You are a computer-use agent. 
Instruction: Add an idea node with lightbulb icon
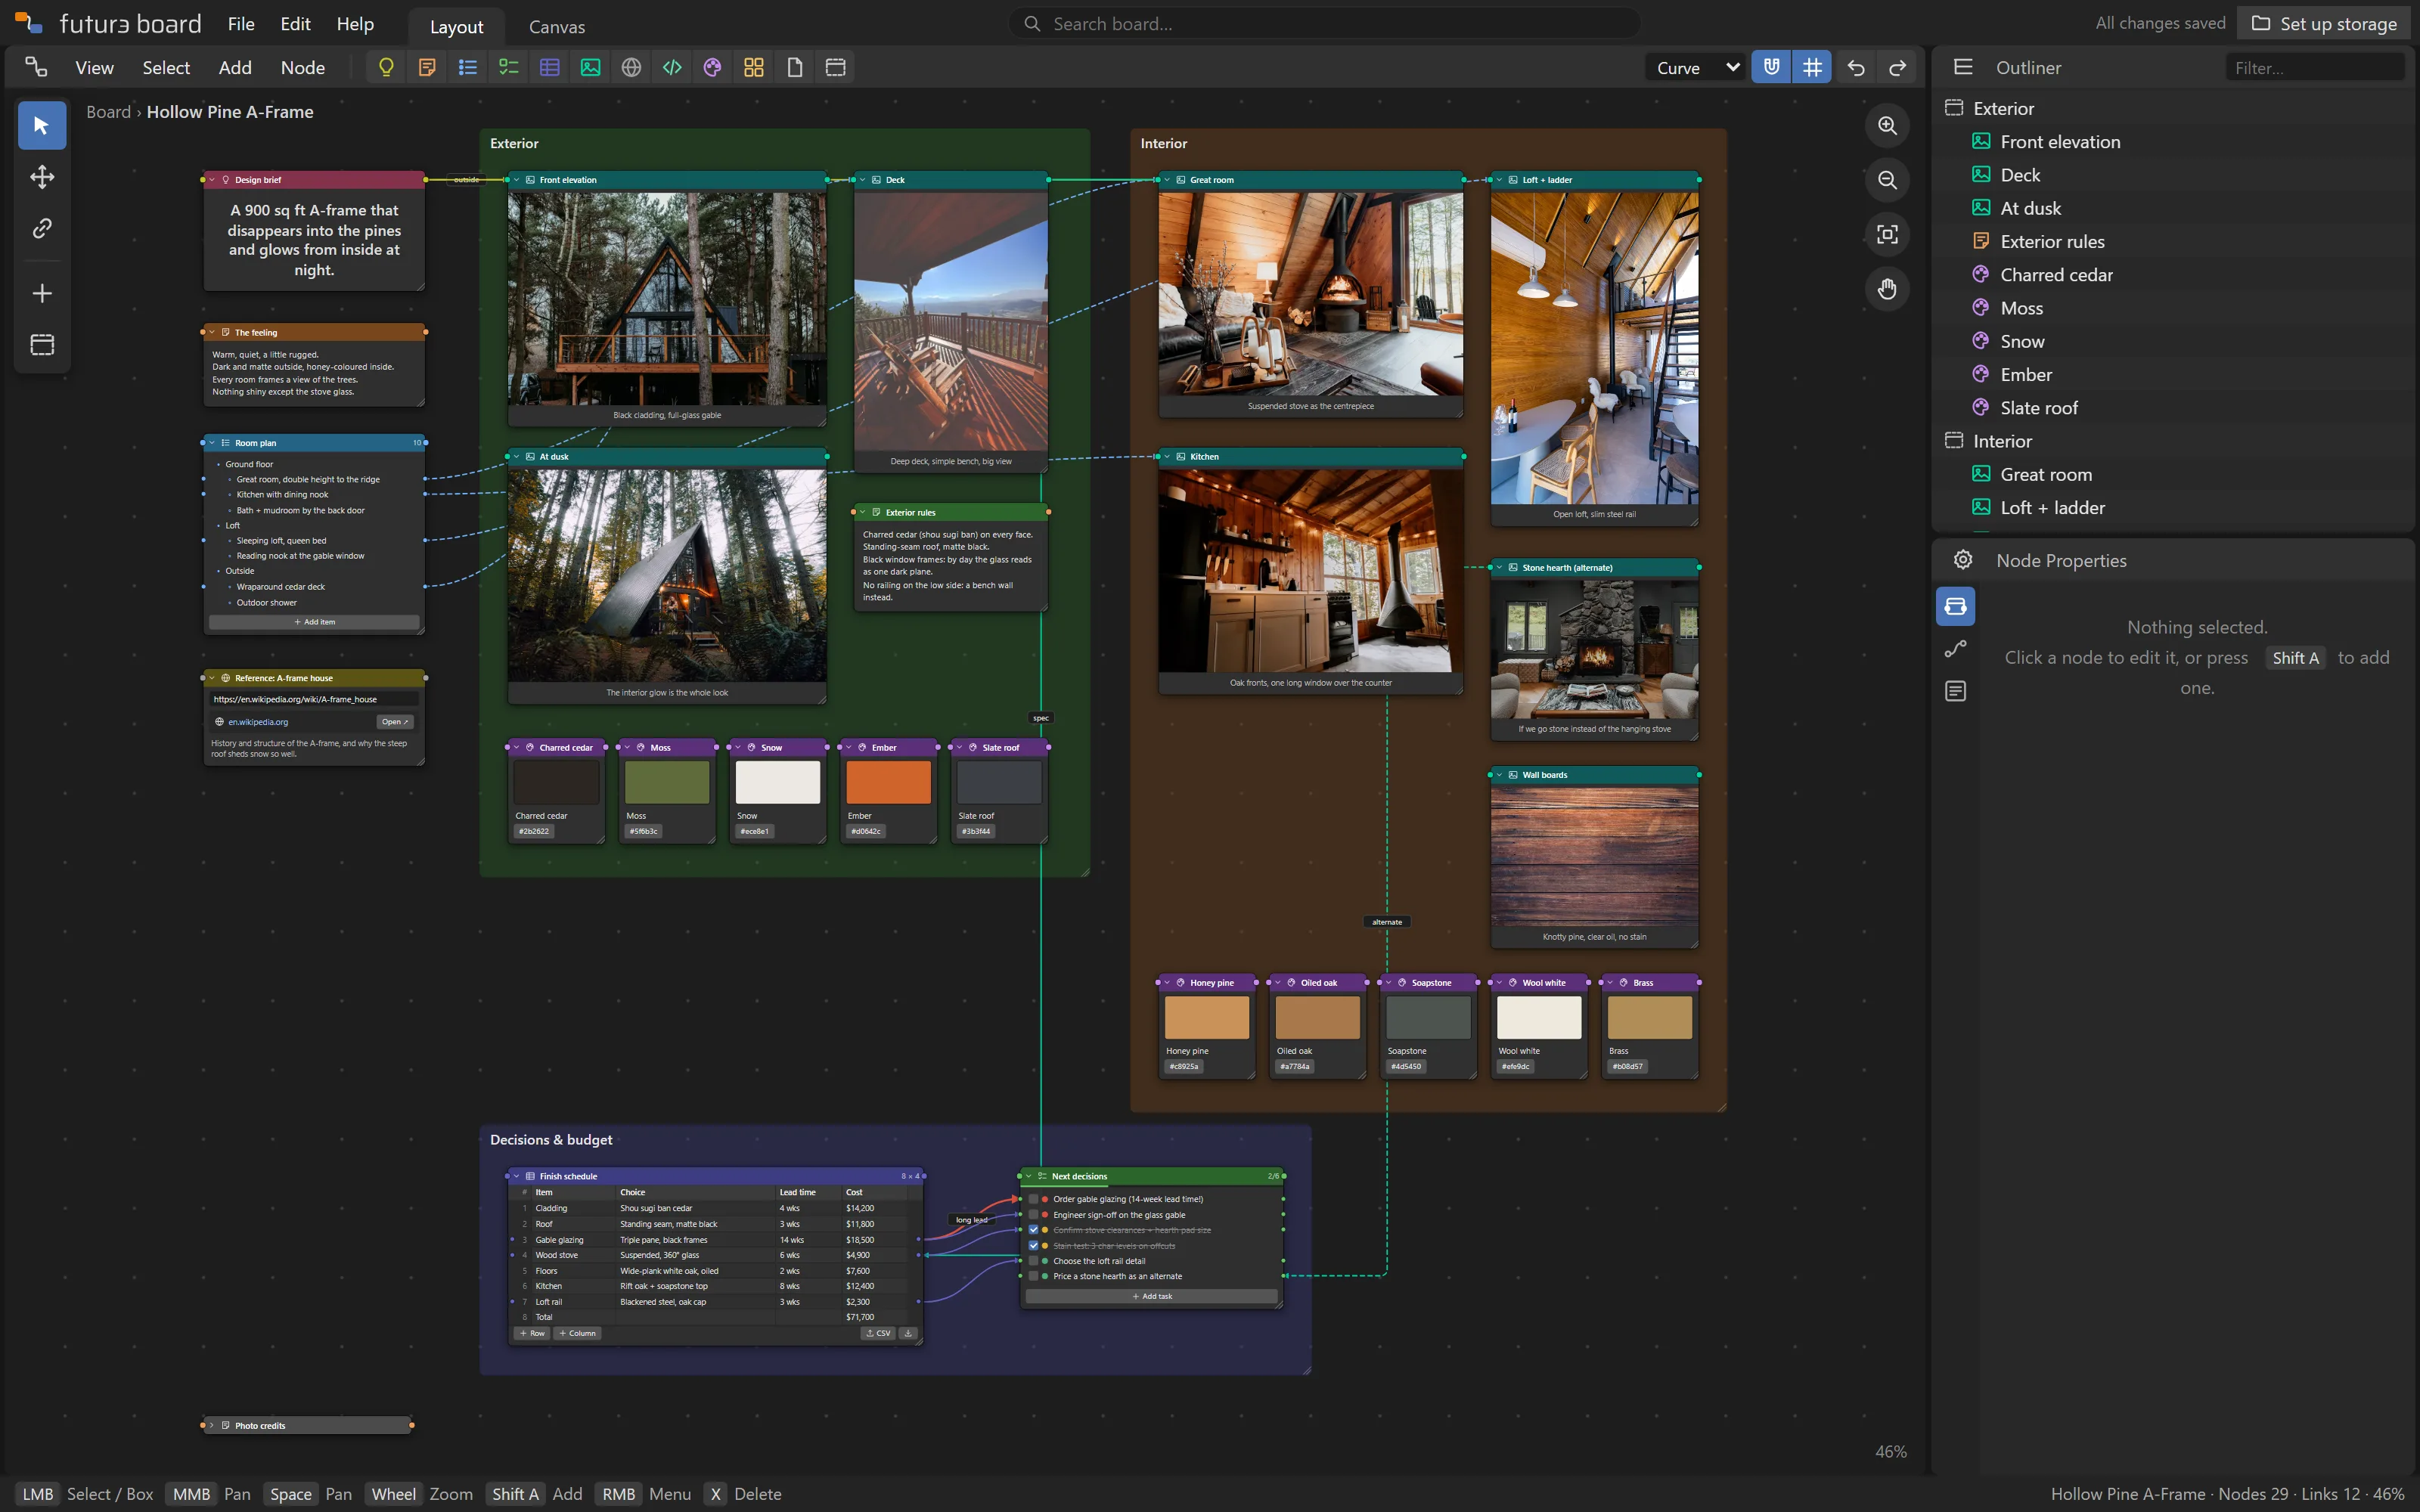(x=386, y=67)
